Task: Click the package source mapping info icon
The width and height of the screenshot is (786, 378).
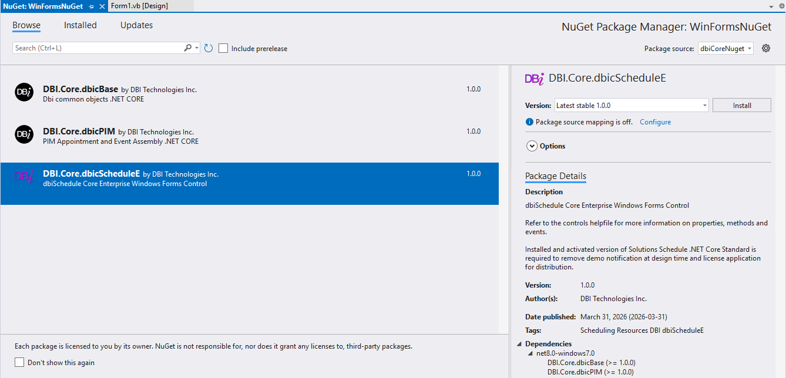Action: coord(529,122)
